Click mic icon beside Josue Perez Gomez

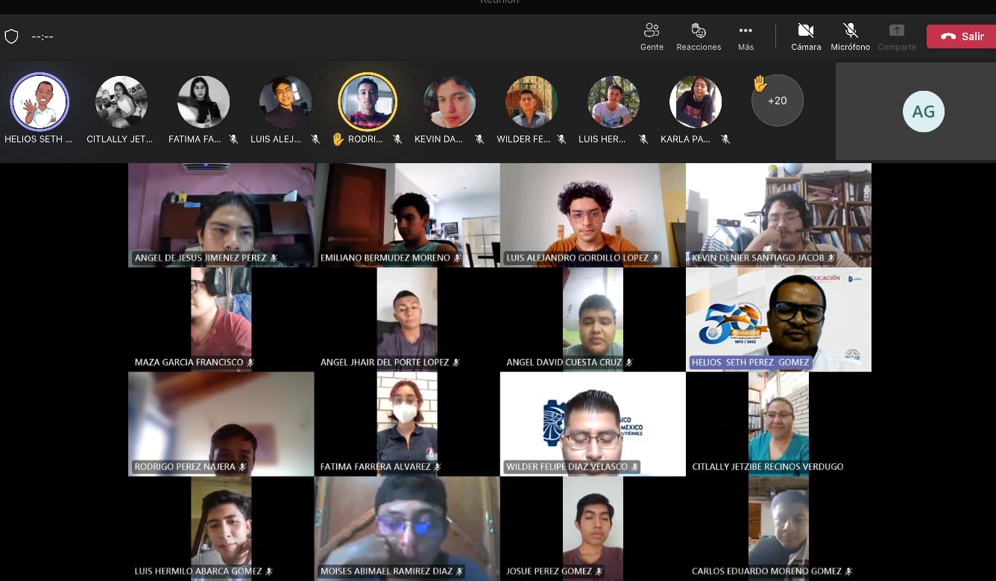[x=599, y=571]
